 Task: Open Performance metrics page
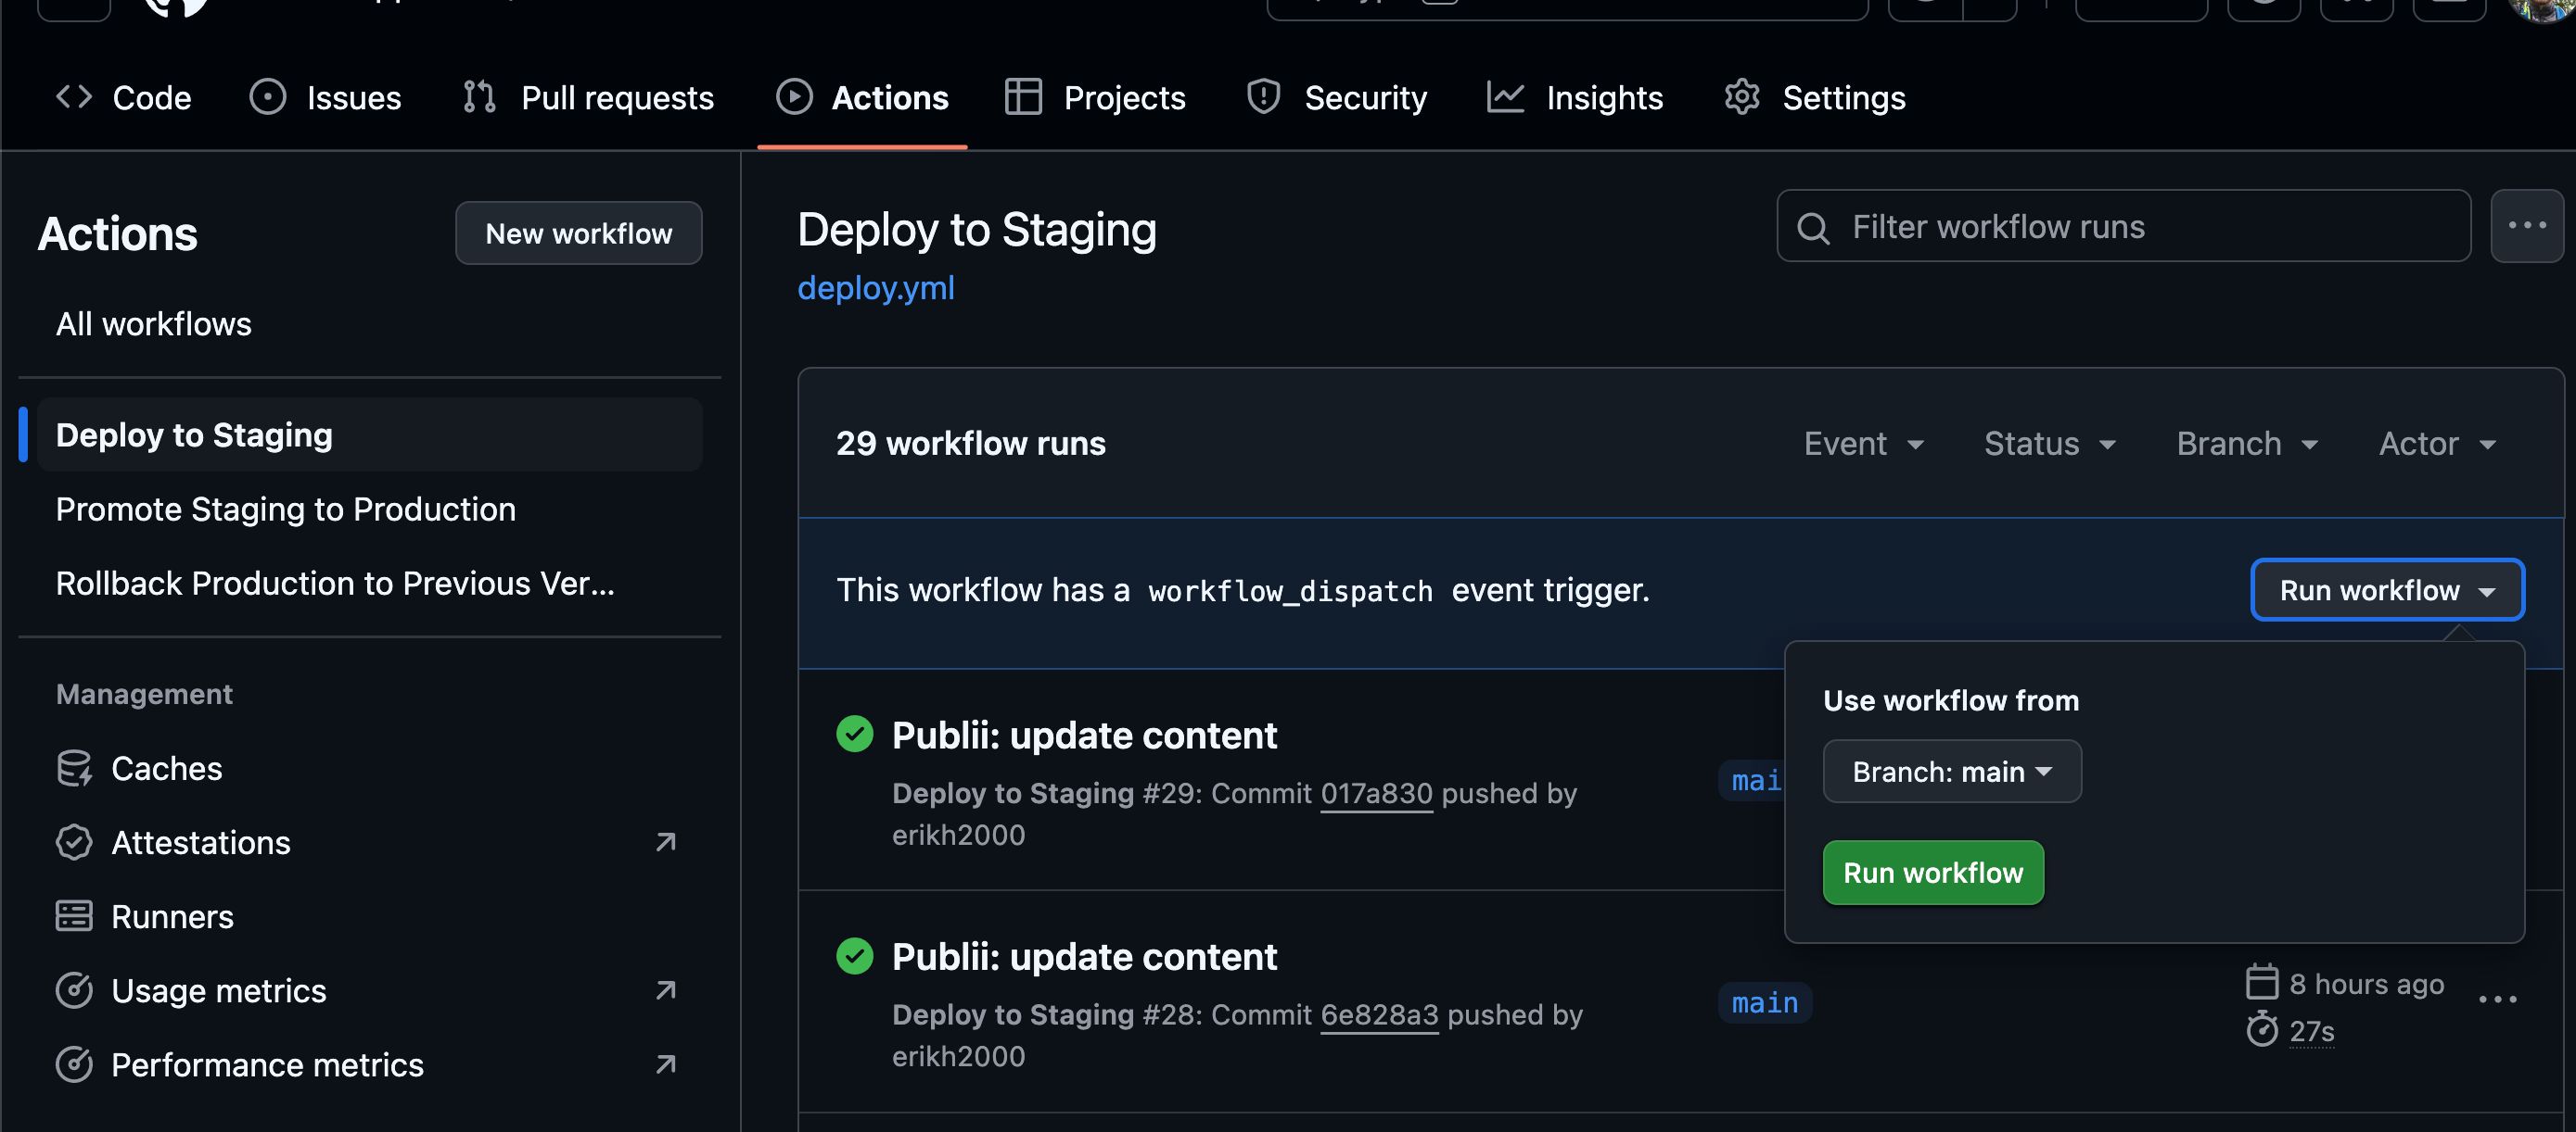(369, 1064)
